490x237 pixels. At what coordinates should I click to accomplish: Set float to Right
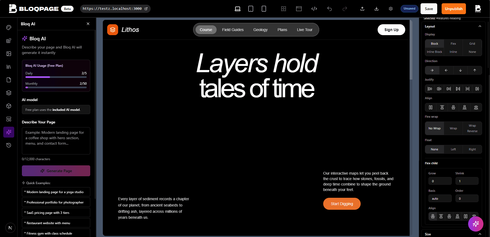[472, 149]
